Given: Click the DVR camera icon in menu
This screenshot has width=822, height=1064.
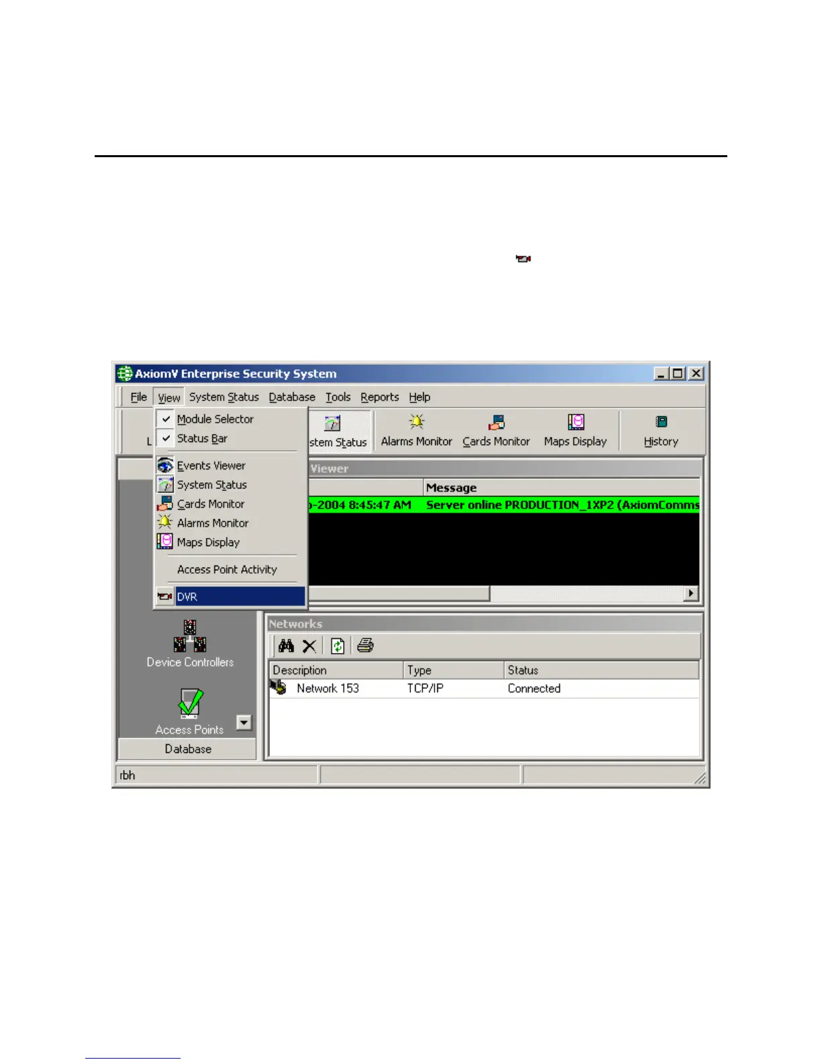Looking at the screenshot, I should tap(165, 596).
